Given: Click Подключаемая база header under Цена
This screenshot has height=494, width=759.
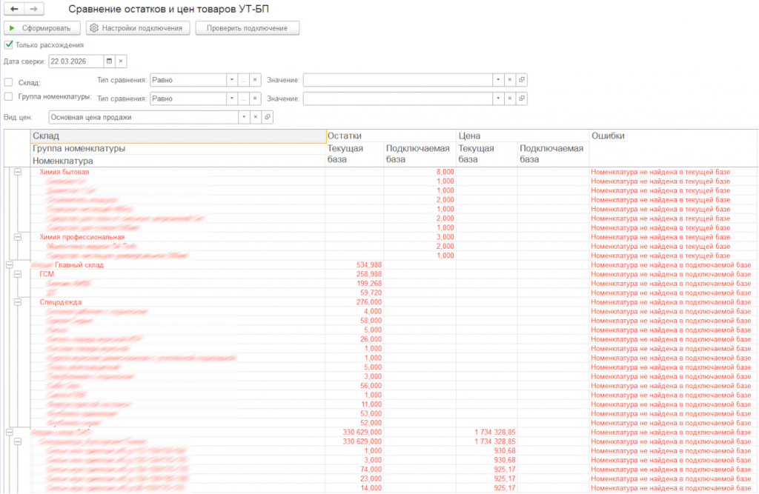Looking at the screenshot, I should click(553, 154).
